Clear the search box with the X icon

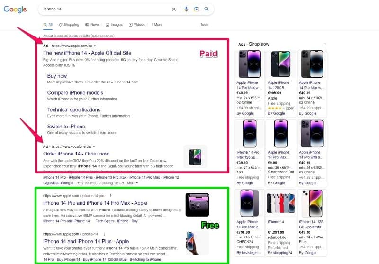click(174, 9)
